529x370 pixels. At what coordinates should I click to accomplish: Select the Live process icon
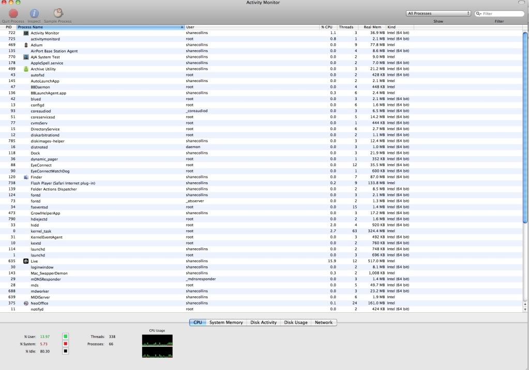tap(26, 261)
